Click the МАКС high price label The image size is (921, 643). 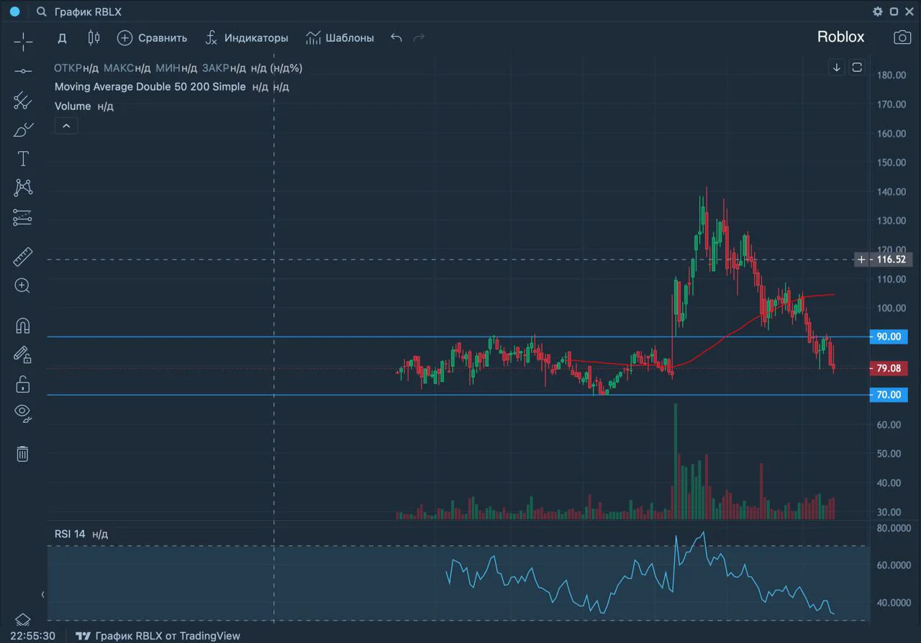point(119,68)
